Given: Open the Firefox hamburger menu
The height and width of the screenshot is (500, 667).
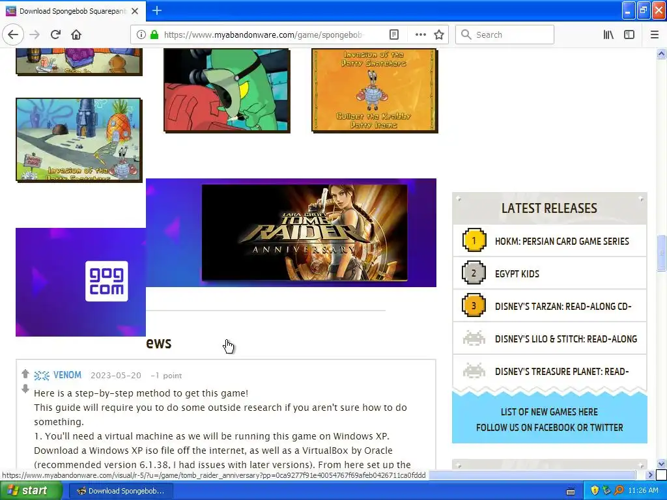Looking at the screenshot, I should pos(654,35).
